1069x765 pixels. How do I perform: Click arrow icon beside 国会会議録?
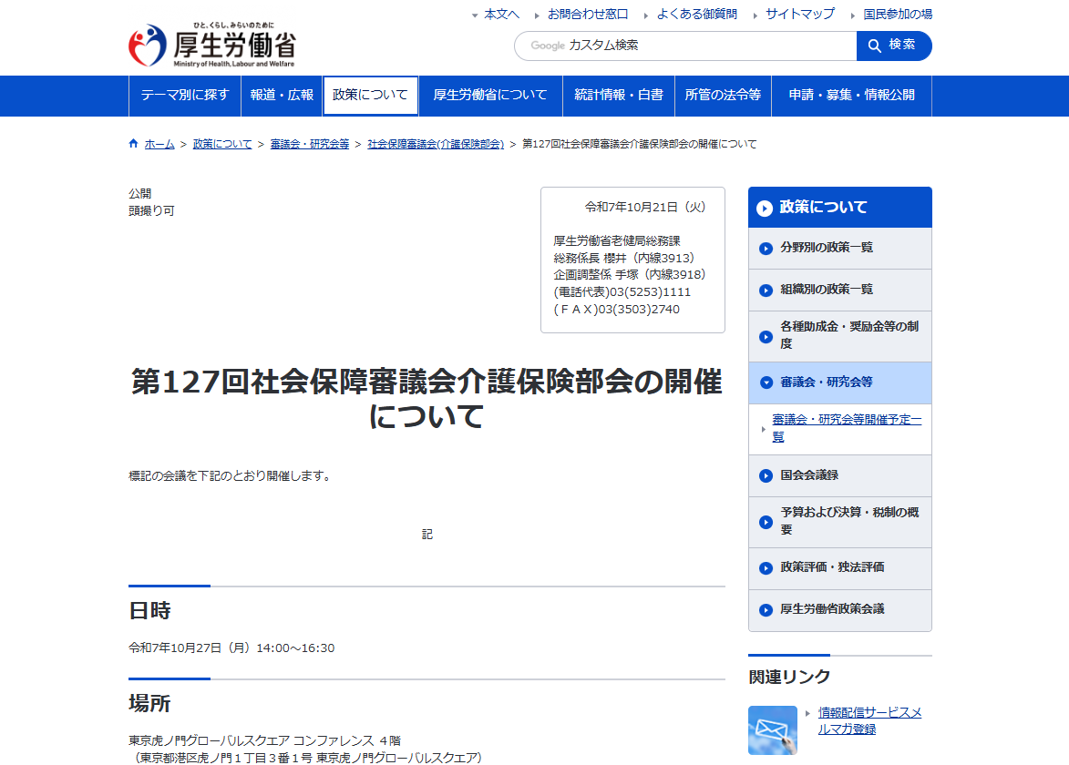(766, 475)
